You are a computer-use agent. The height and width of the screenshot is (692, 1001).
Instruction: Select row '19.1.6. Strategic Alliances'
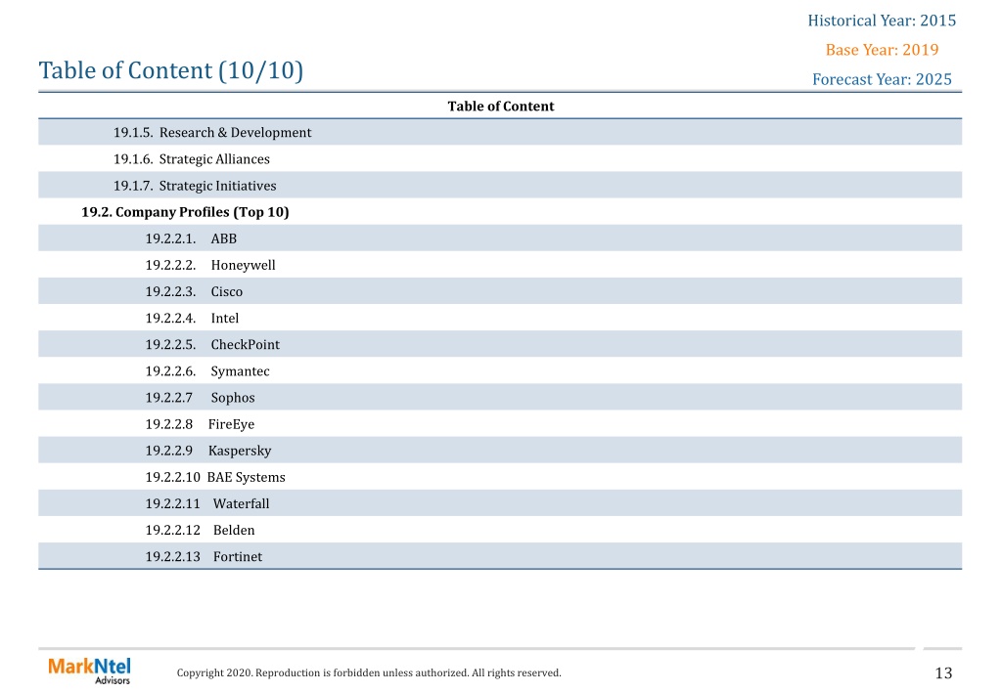501,158
